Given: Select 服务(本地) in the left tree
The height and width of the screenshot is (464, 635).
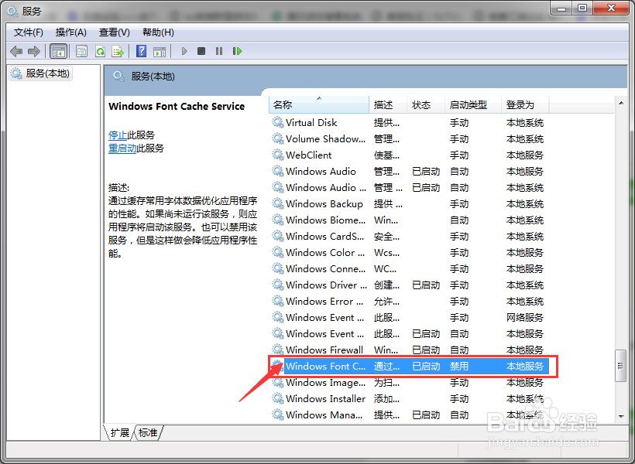Looking at the screenshot, I should pos(41,73).
